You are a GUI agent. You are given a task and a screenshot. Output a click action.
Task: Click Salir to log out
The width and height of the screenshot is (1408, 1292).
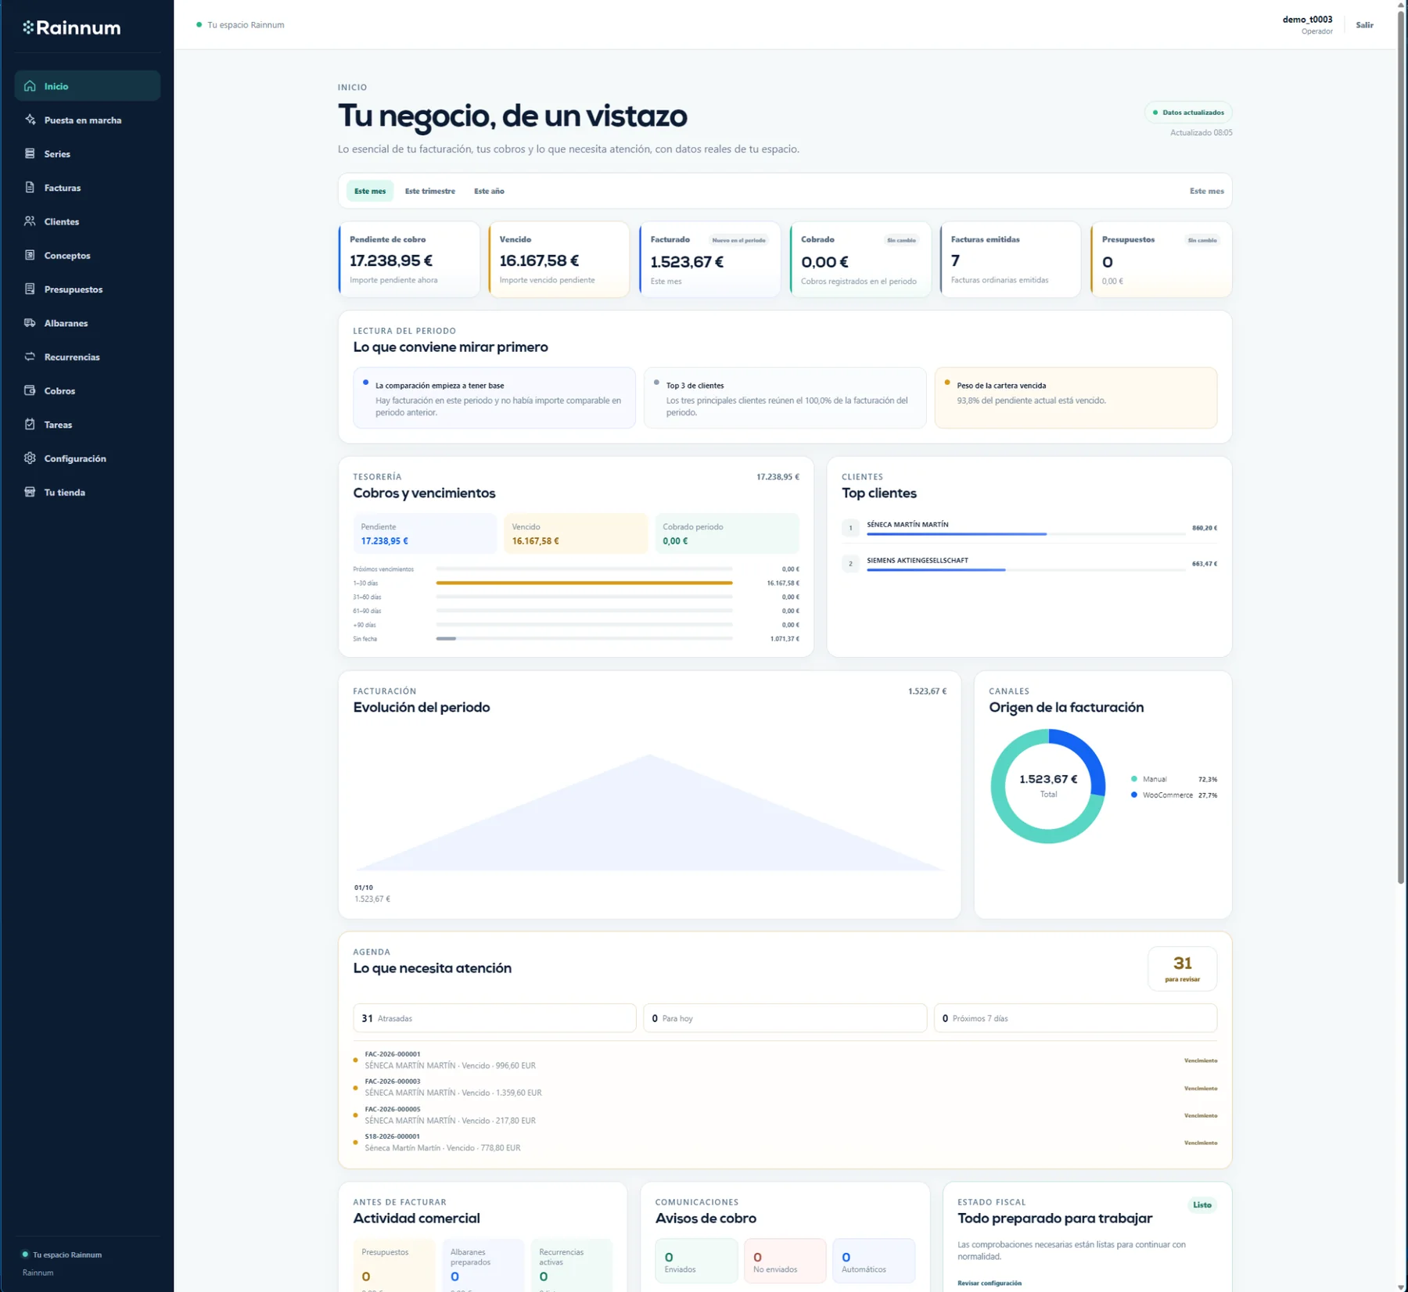pyautogui.click(x=1364, y=25)
